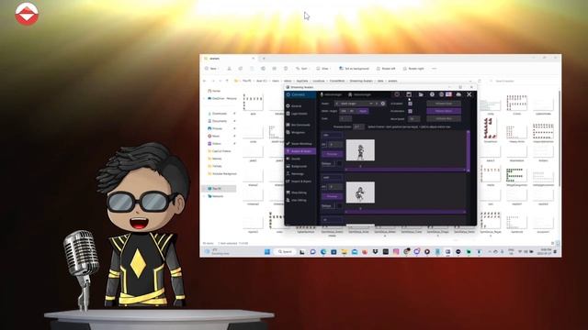Click the Move Speed input field
The height and width of the screenshot is (330, 588).
pyautogui.click(x=413, y=118)
